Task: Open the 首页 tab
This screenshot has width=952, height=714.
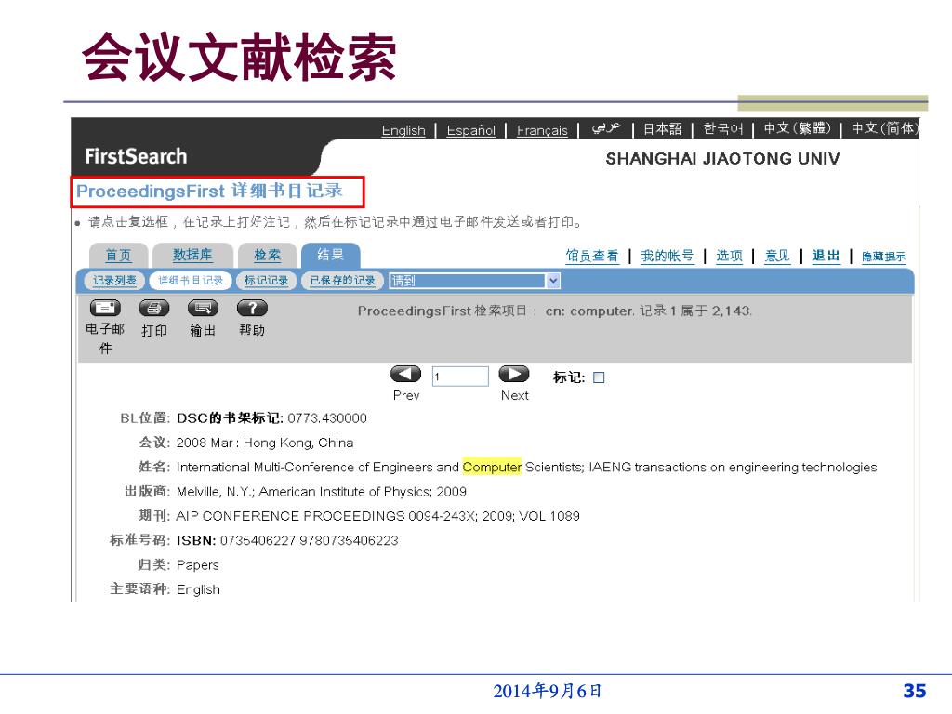Action: [x=118, y=255]
